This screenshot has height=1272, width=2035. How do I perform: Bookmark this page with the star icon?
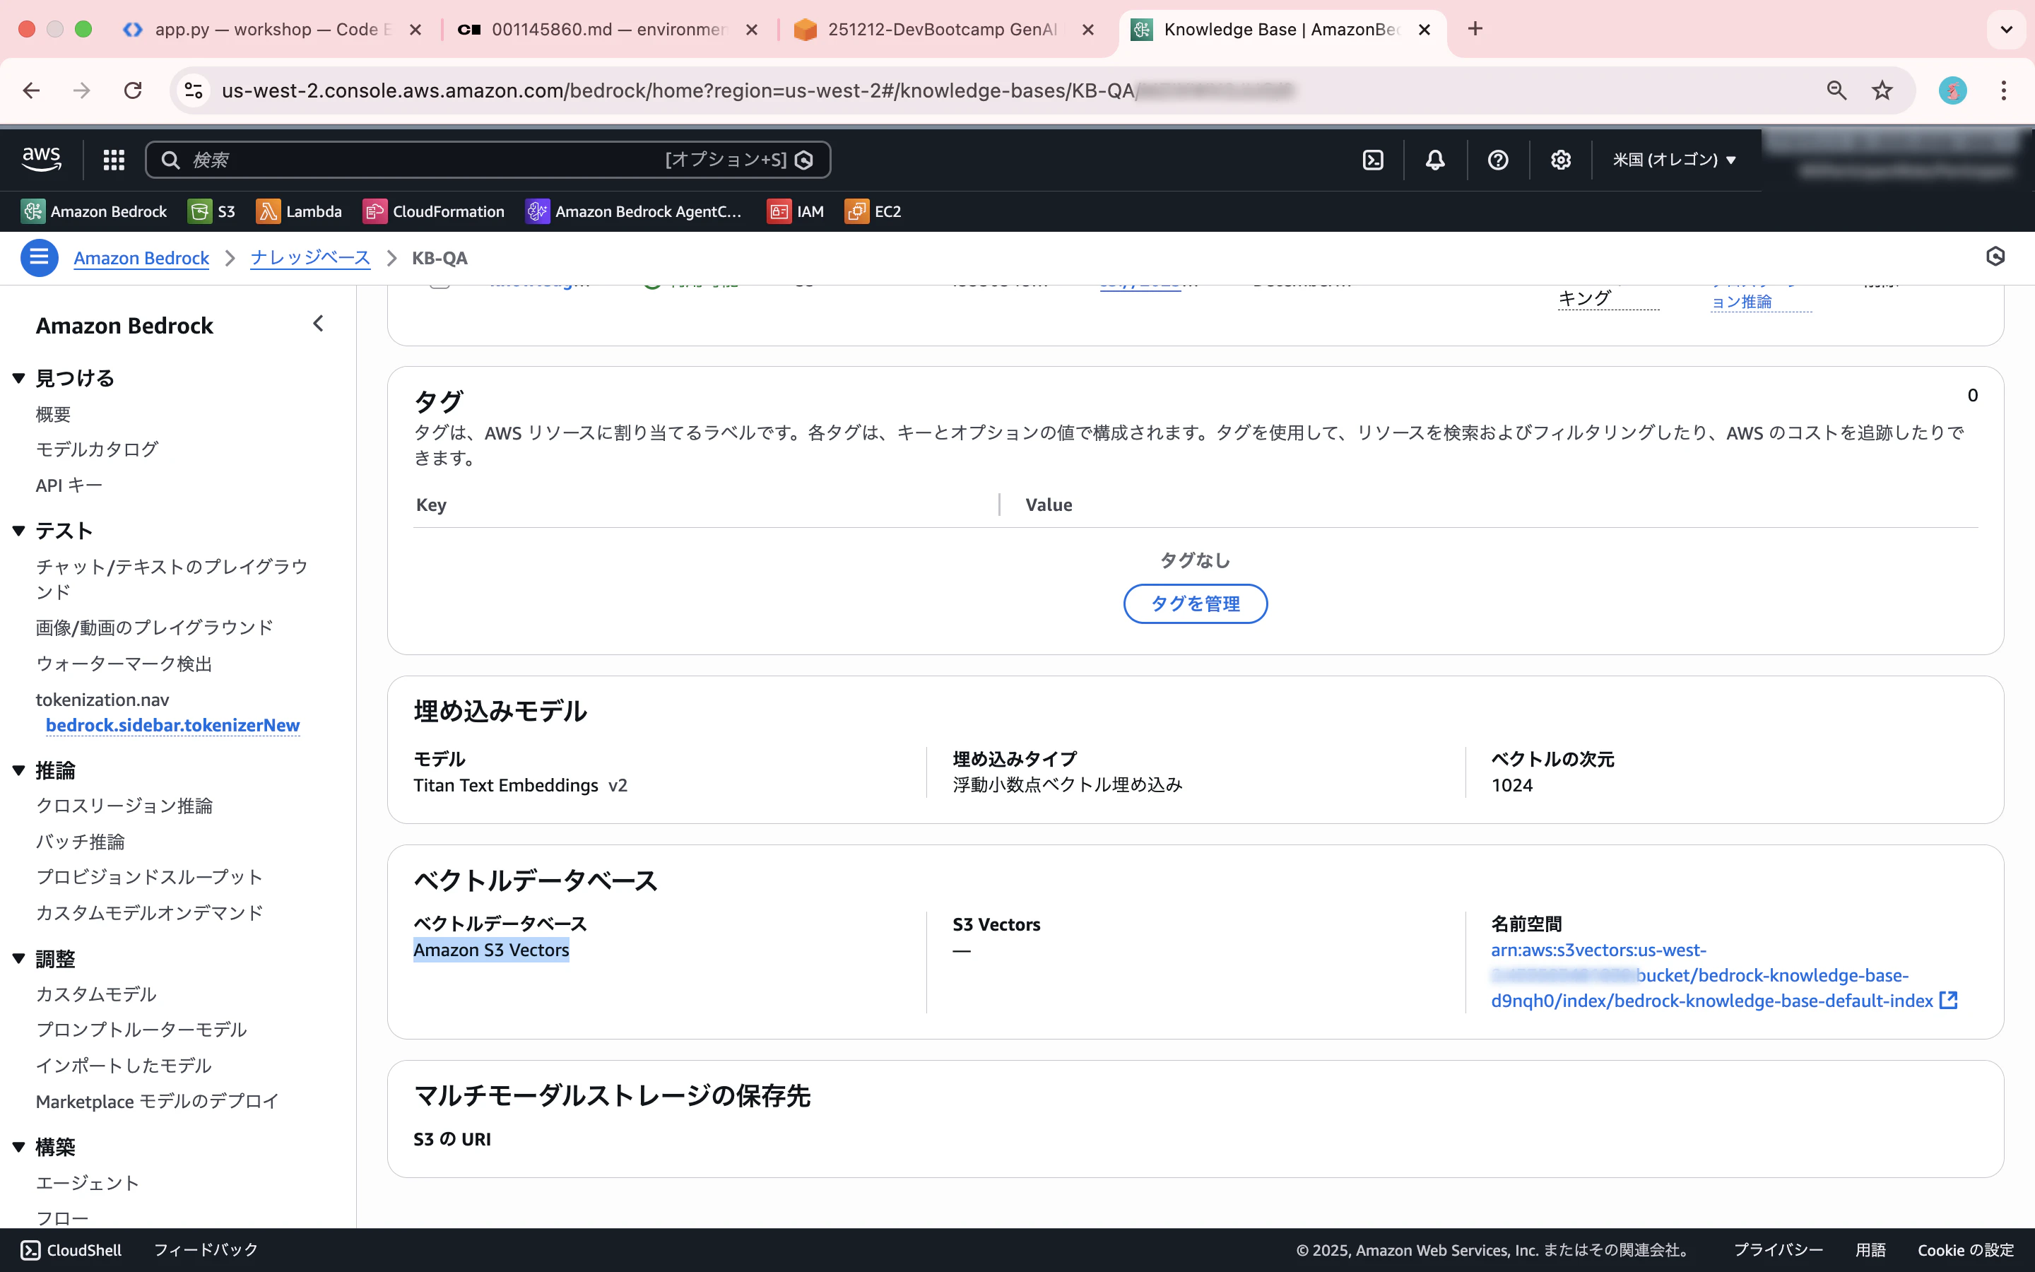tap(1882, 90)
